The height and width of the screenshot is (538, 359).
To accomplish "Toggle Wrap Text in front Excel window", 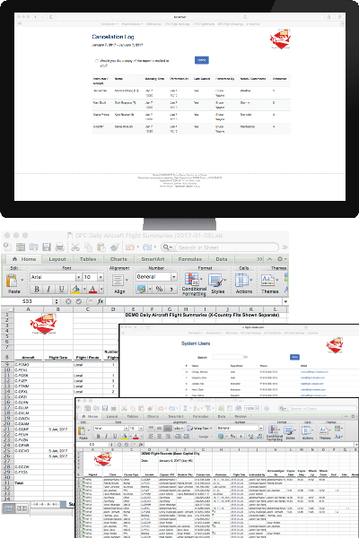I will [x=199, y=429].
